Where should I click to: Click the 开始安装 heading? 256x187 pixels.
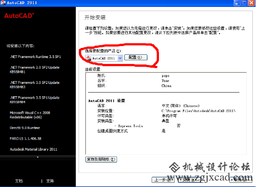95,18
